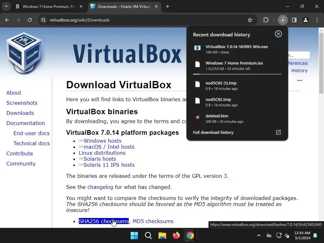Close the Recent download history popup

pos(278,34)
